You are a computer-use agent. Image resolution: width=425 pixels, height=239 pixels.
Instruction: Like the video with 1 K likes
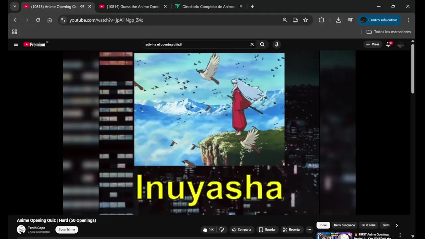point(208,229)
